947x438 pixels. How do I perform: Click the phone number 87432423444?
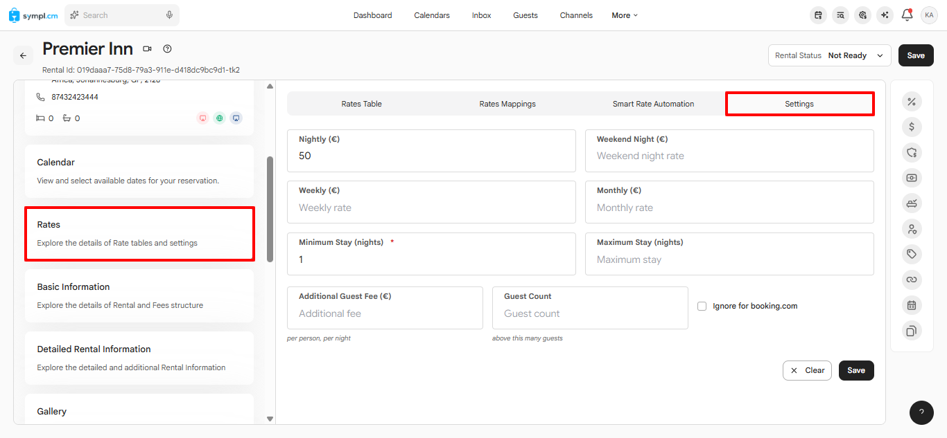(75, 97)
